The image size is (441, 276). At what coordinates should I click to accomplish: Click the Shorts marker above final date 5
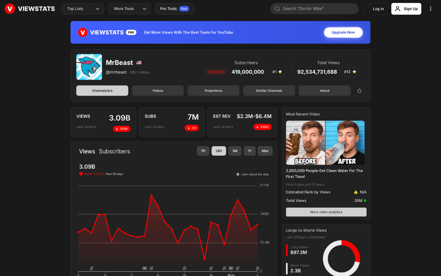[258, 268]
